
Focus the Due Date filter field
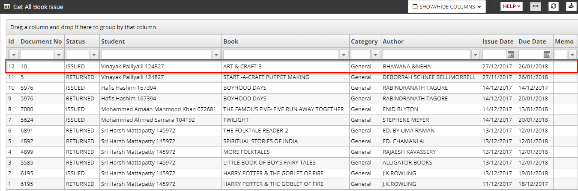(x=530, y=55)
